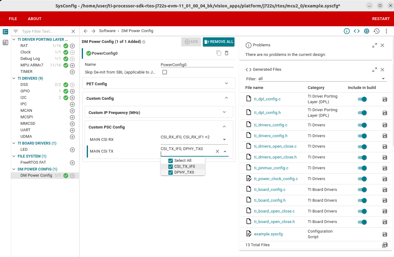The width and height of the screenshot is (394, 257).
Task: Open the ABOUT menu
Action: click(x=34, y=19)
